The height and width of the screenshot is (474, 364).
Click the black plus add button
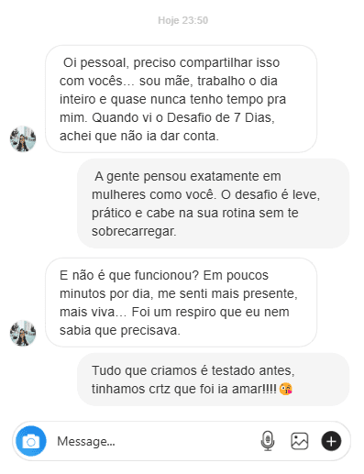[331, 441]
